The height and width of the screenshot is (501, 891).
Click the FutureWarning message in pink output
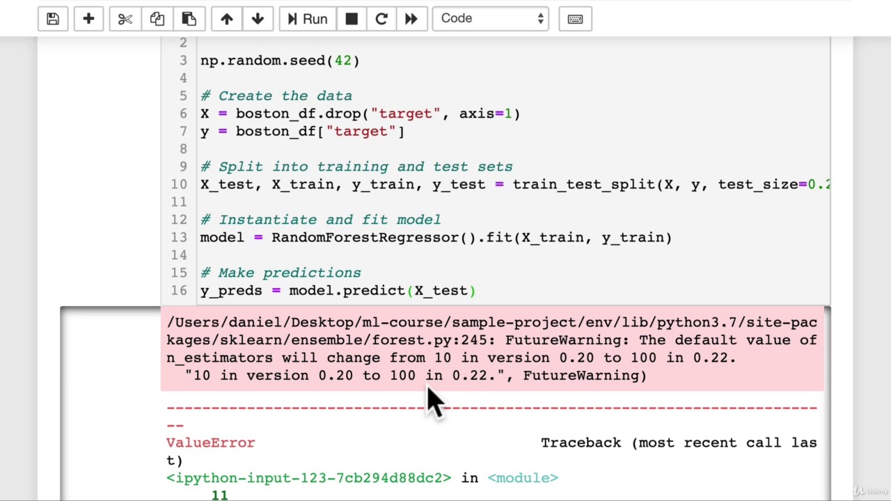[491, 349]
